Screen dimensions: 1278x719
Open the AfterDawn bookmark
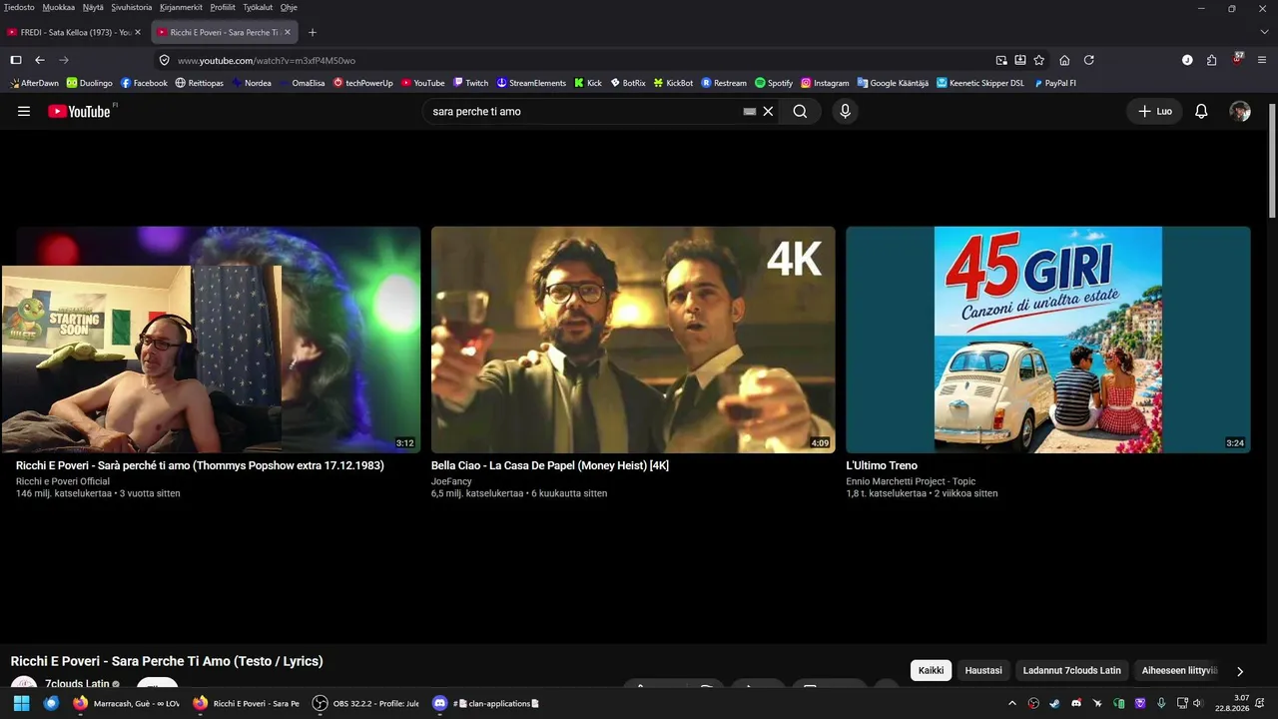coord(34,83)
